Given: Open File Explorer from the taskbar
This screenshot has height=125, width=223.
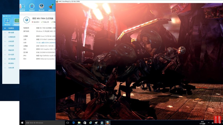Looking at the screenshot, I should point(79,123).
